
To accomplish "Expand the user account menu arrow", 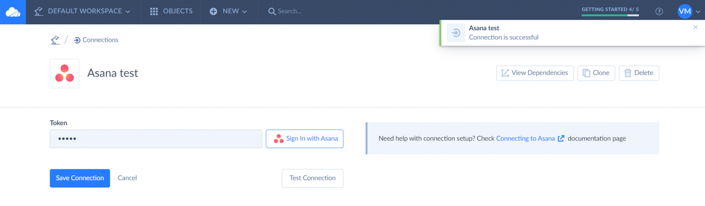I will point(698,12).
